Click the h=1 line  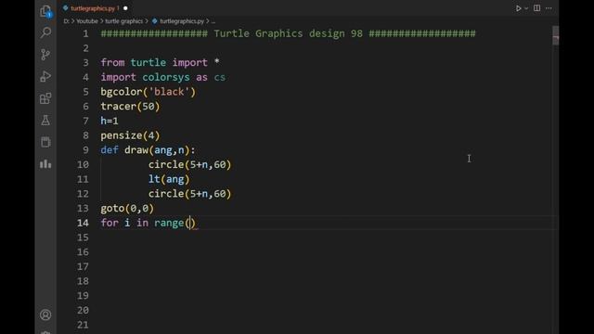[110, 121]
